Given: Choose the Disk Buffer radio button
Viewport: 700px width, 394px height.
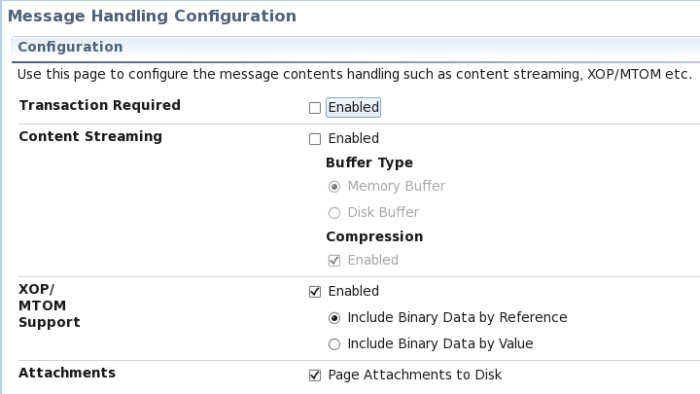Looking at the screenshot, I should 334,213.
